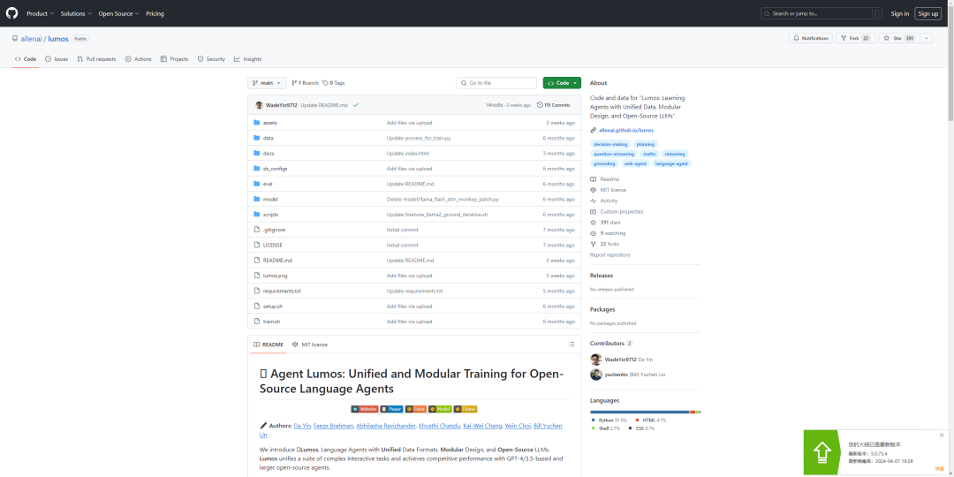The image size is (954, 477).
Task: Click WadeYin9712's commit author avatar
Action: [x=259, y=105]
